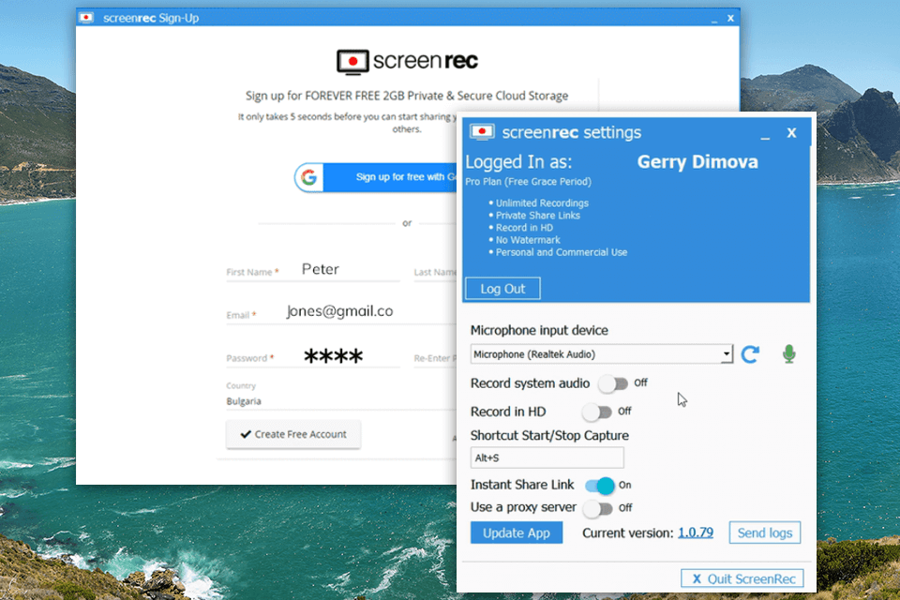Click the large screenrec logo in Sign-Up window
This screenshot has height=600, width=900.
click(x=407, y=62)
